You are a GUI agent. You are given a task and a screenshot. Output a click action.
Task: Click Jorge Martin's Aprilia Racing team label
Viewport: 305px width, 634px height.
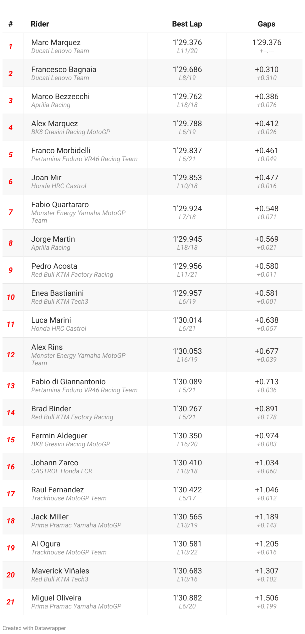tap(51, 247)
